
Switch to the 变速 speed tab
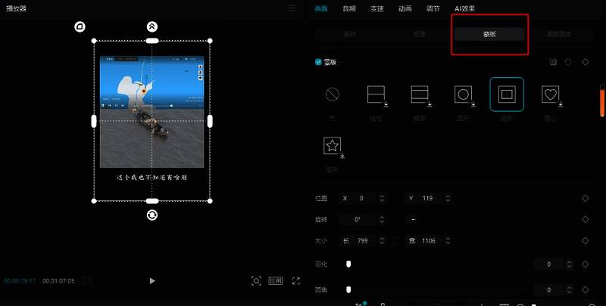(x=376, y=8)
